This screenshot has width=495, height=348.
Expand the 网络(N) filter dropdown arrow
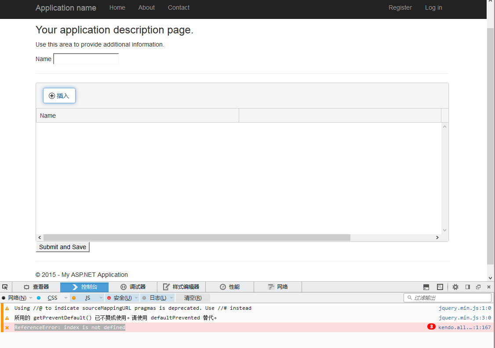coord(31,298)
